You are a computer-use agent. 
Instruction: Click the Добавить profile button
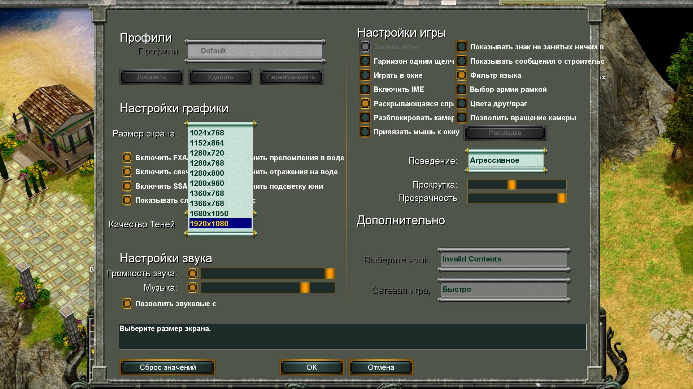[x=152, y=77]
